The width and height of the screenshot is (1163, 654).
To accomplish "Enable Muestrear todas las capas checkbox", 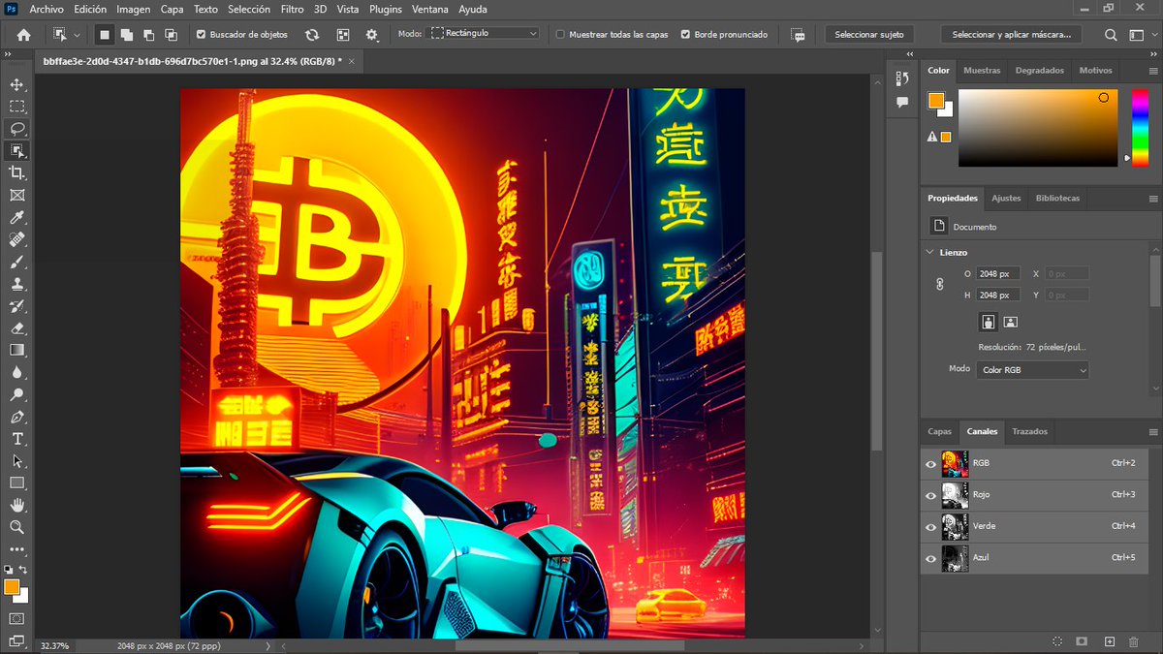I will point(560,34).
